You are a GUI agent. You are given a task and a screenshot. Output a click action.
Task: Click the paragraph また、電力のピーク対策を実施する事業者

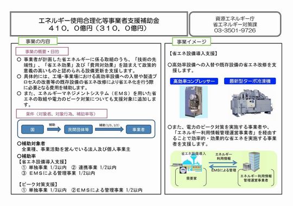(222, 136)
